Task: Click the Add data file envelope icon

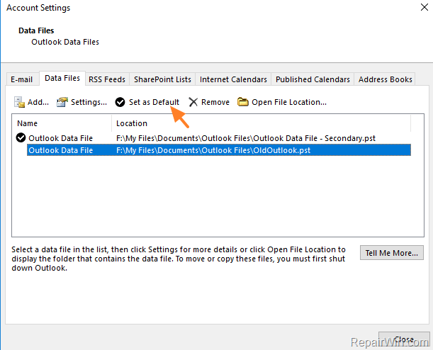Action: [19, 102]
